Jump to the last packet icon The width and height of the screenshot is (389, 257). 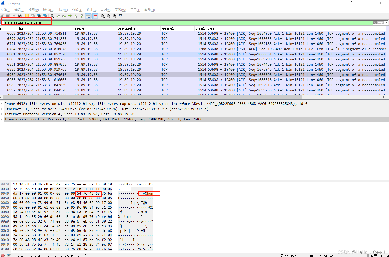[82, 16]
